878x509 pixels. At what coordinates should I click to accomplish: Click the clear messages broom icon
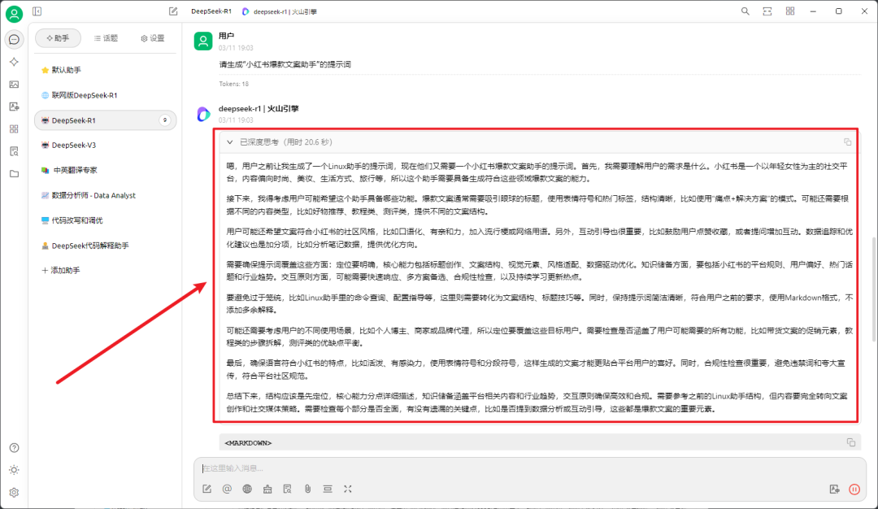267,489
